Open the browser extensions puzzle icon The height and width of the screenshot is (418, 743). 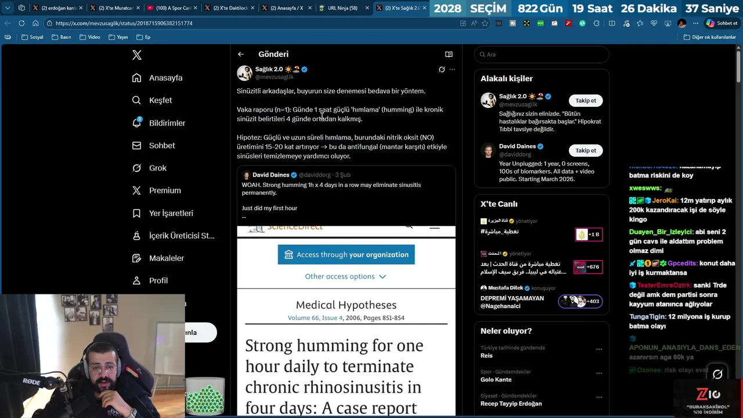click(597, 23)
